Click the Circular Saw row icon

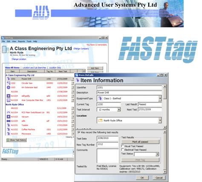point(9,83)
